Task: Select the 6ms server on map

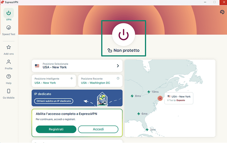Action: (142, 113)
